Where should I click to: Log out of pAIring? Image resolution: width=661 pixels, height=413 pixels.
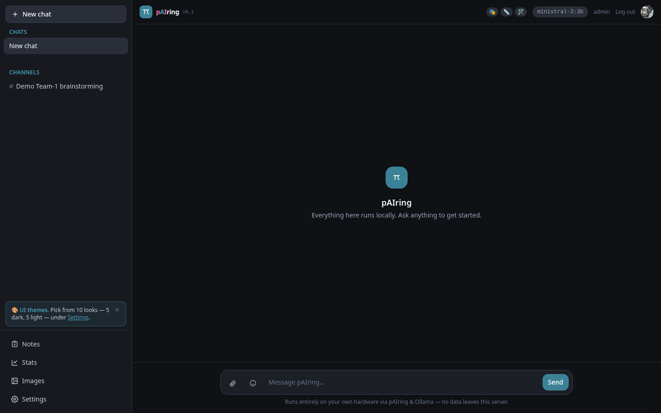pyautogui.click(x=625, y=12)
